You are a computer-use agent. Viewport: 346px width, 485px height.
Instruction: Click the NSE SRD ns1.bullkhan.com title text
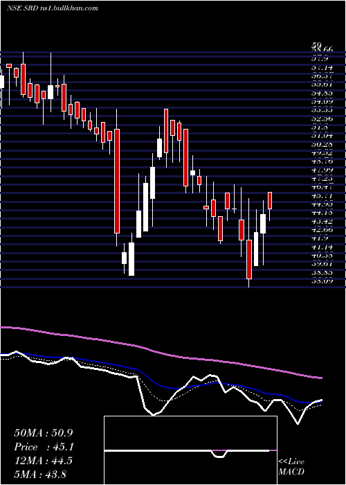[x=52, y=8]
